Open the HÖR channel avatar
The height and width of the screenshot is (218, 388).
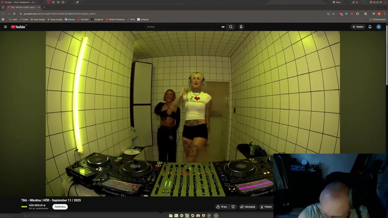coord(24,207)
